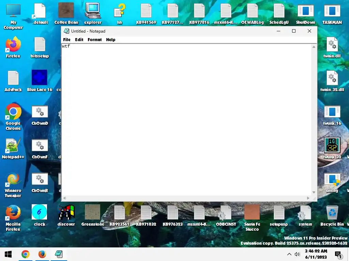
Task: Minimize the Notepad window
Action: pos(278,31)
